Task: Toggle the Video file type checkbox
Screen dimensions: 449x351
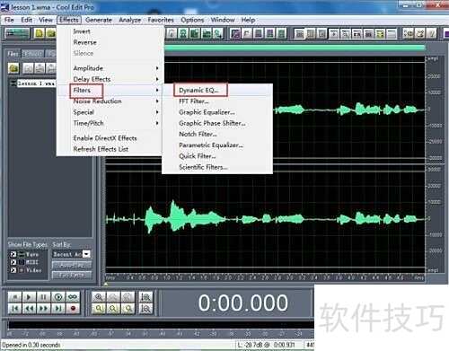Action: click(13, 270)
